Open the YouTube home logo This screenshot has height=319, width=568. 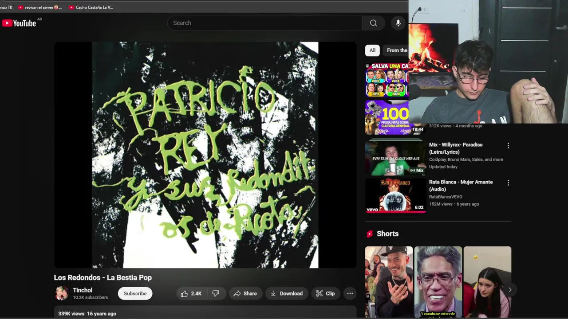point(19,23)
